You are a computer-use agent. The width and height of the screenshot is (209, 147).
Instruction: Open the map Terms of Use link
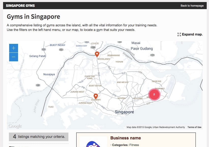coord(194,127)
